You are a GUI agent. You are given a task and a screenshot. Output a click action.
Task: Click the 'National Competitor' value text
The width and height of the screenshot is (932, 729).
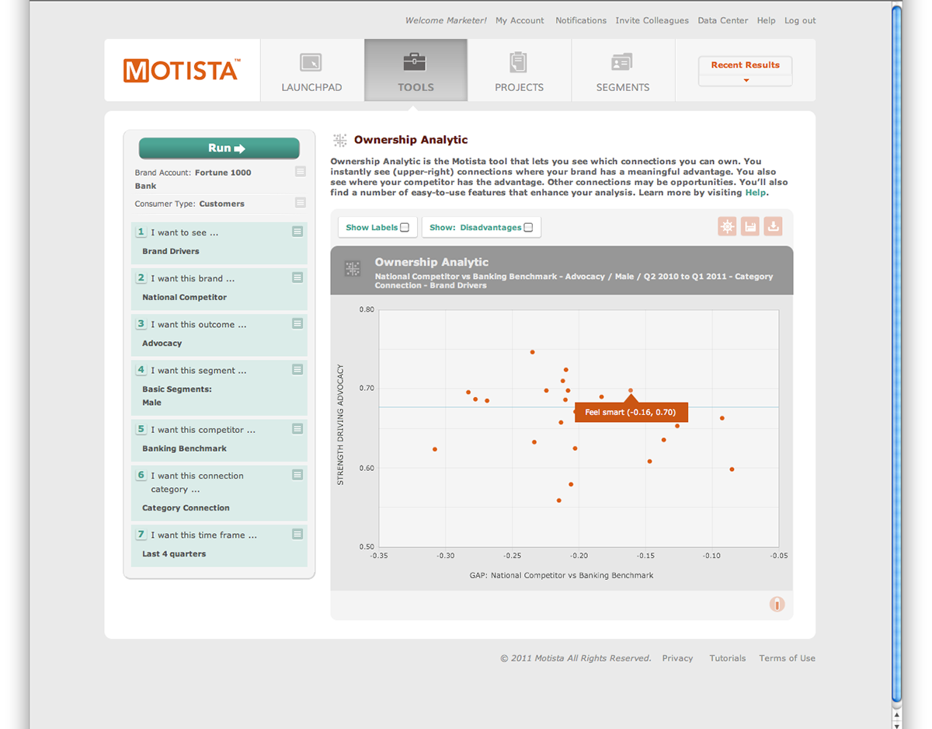pyautogui.click(x=185, y=297)
